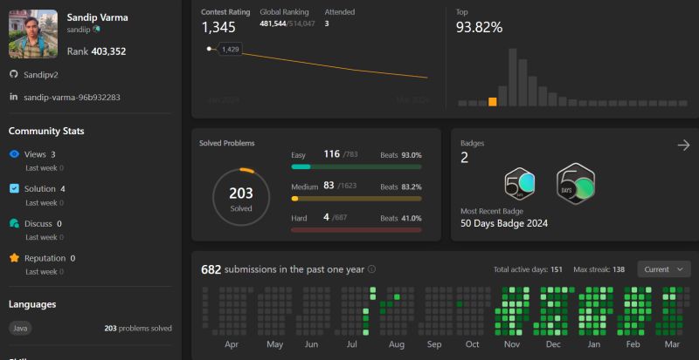Click the Solution checkmark icon
Screen dimensions: 699x360
pos(14,188)
